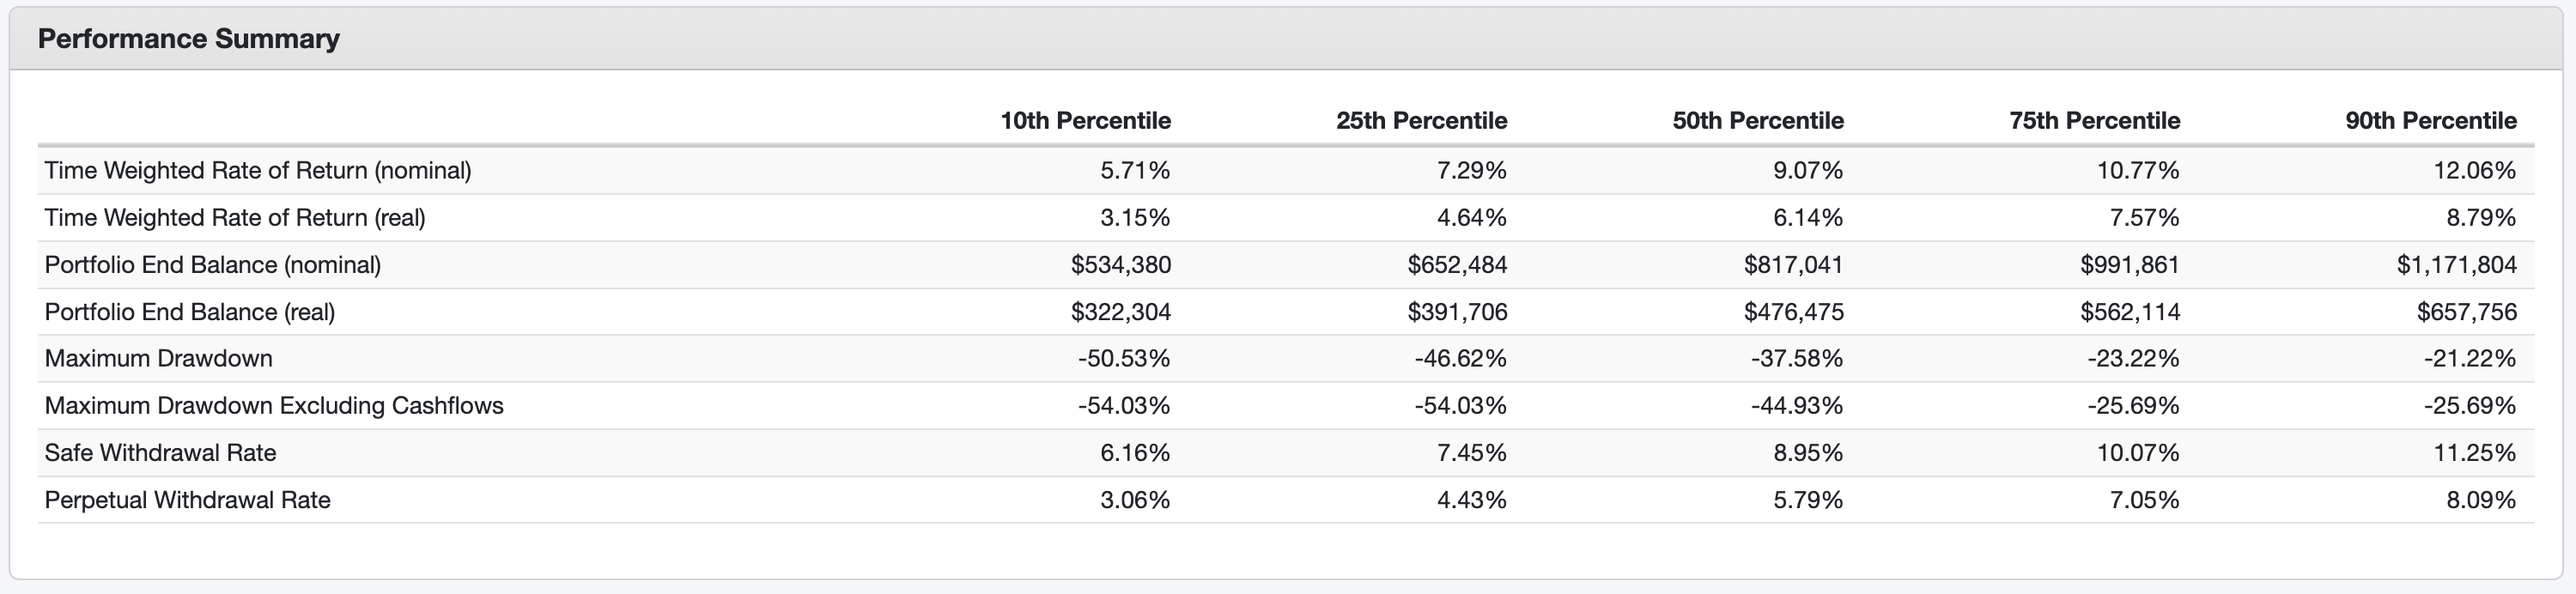
Task: Click the 25th Percentile column header
Action: click(1421, 121)
